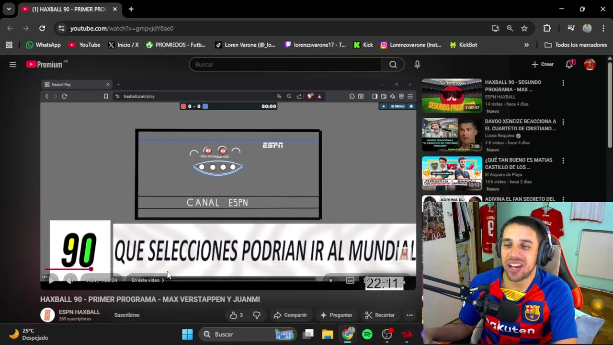Expand hidden bookmarks with the double chevron
The height and width of the screenshot is (345, 613).
click(526, 45)
